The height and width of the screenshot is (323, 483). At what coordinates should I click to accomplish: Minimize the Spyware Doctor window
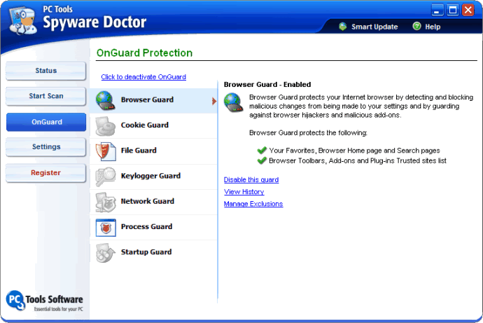coord(437,11)
